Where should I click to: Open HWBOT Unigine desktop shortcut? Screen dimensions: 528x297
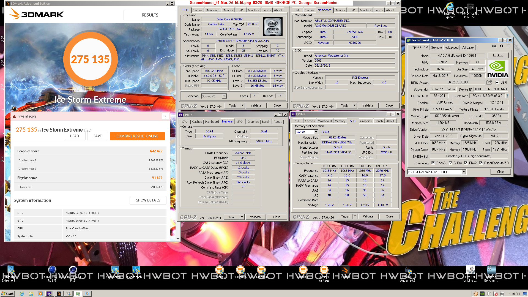pyautogui.click(x=470, y=274)
